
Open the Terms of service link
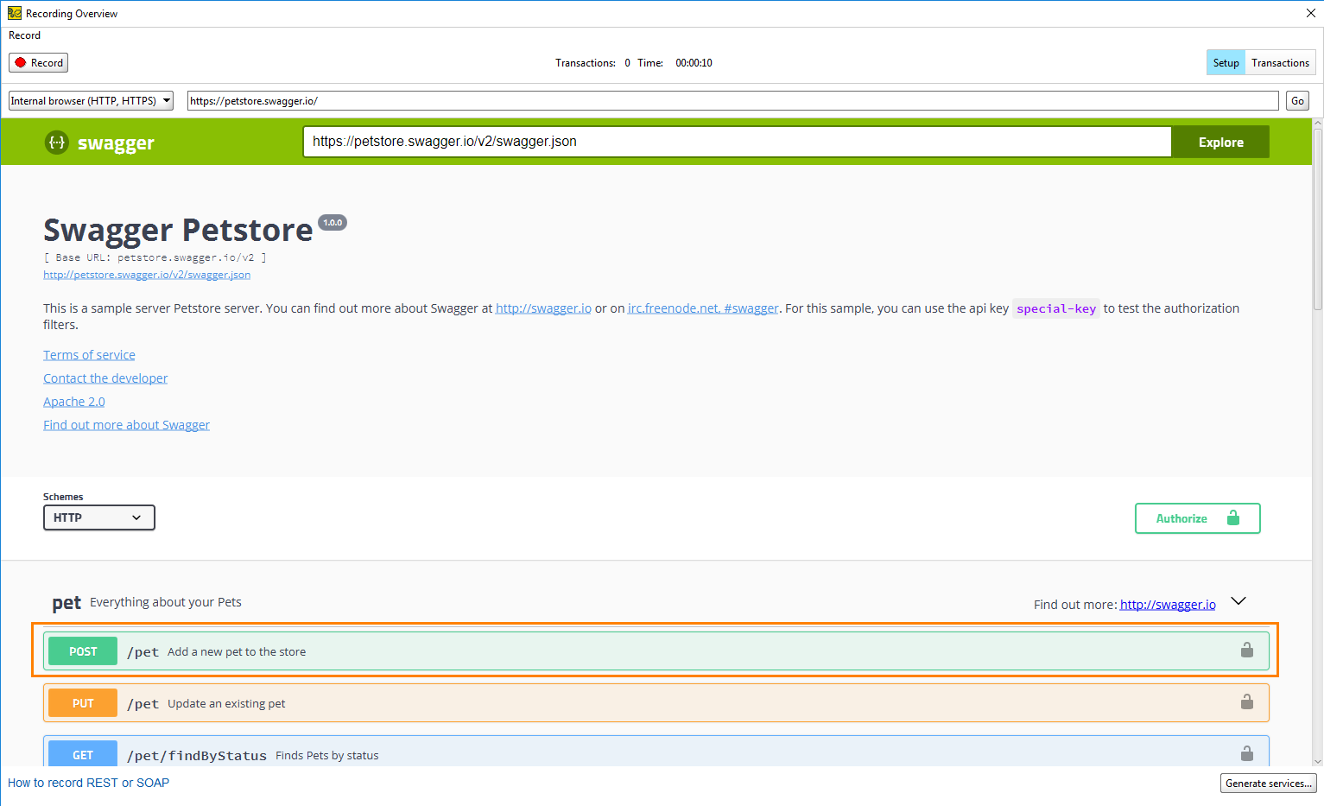pos(89,355)
